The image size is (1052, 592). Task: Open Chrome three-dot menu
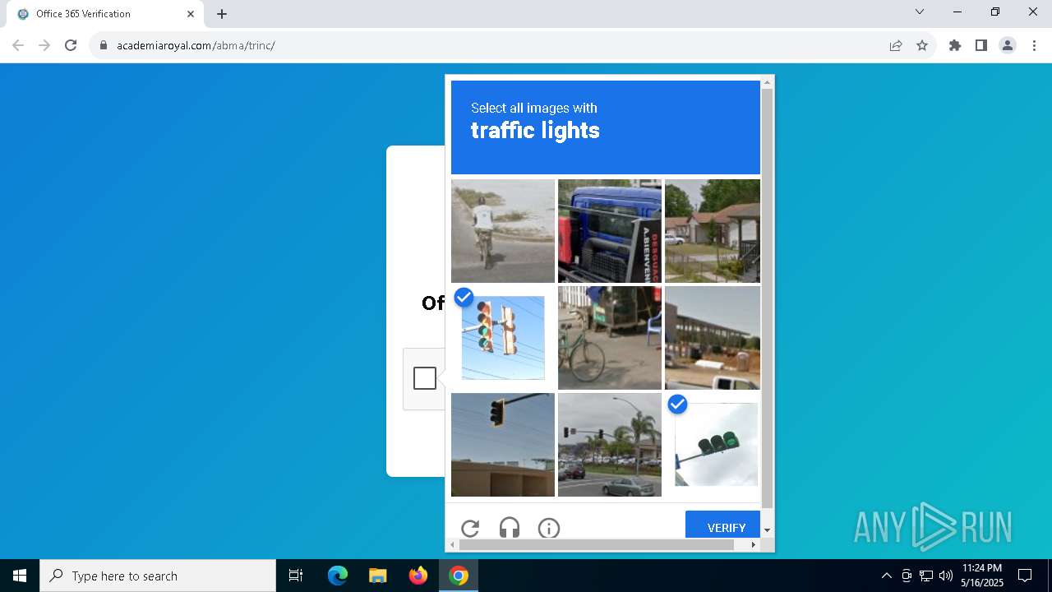(x=1034, y=45)
